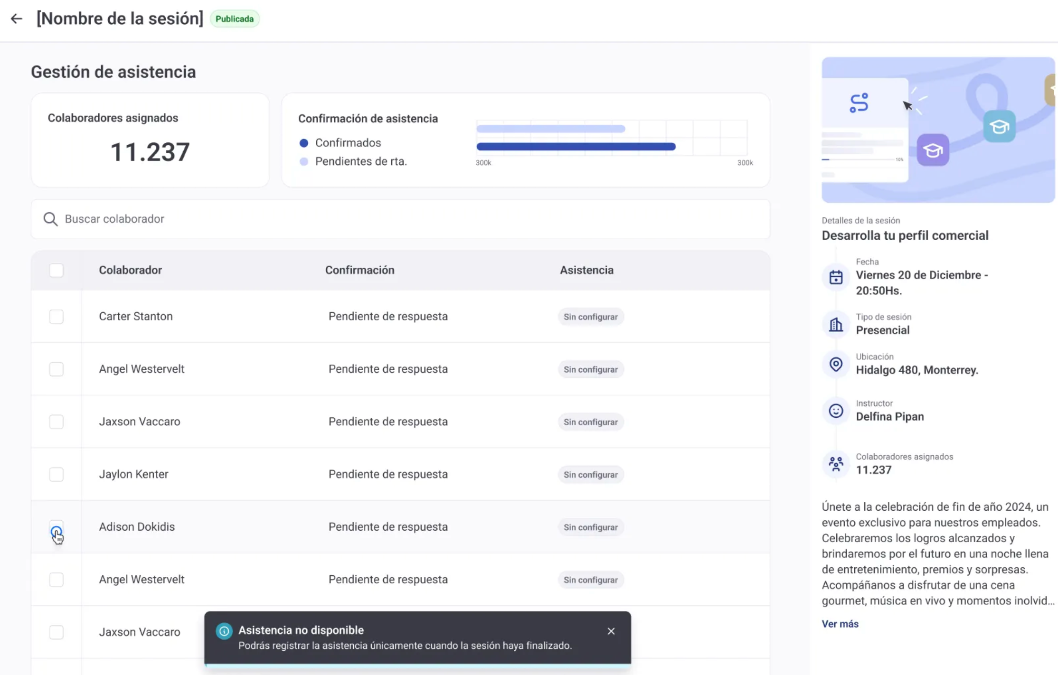Open Sin configurar for Adison Dokidis
The width and height of the screenshot is (1058, 675).
(590, 527)
